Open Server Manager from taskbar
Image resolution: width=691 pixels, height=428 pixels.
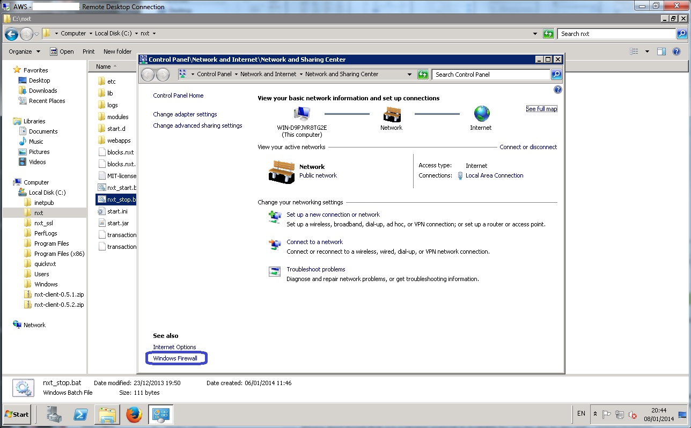(55, 415)
